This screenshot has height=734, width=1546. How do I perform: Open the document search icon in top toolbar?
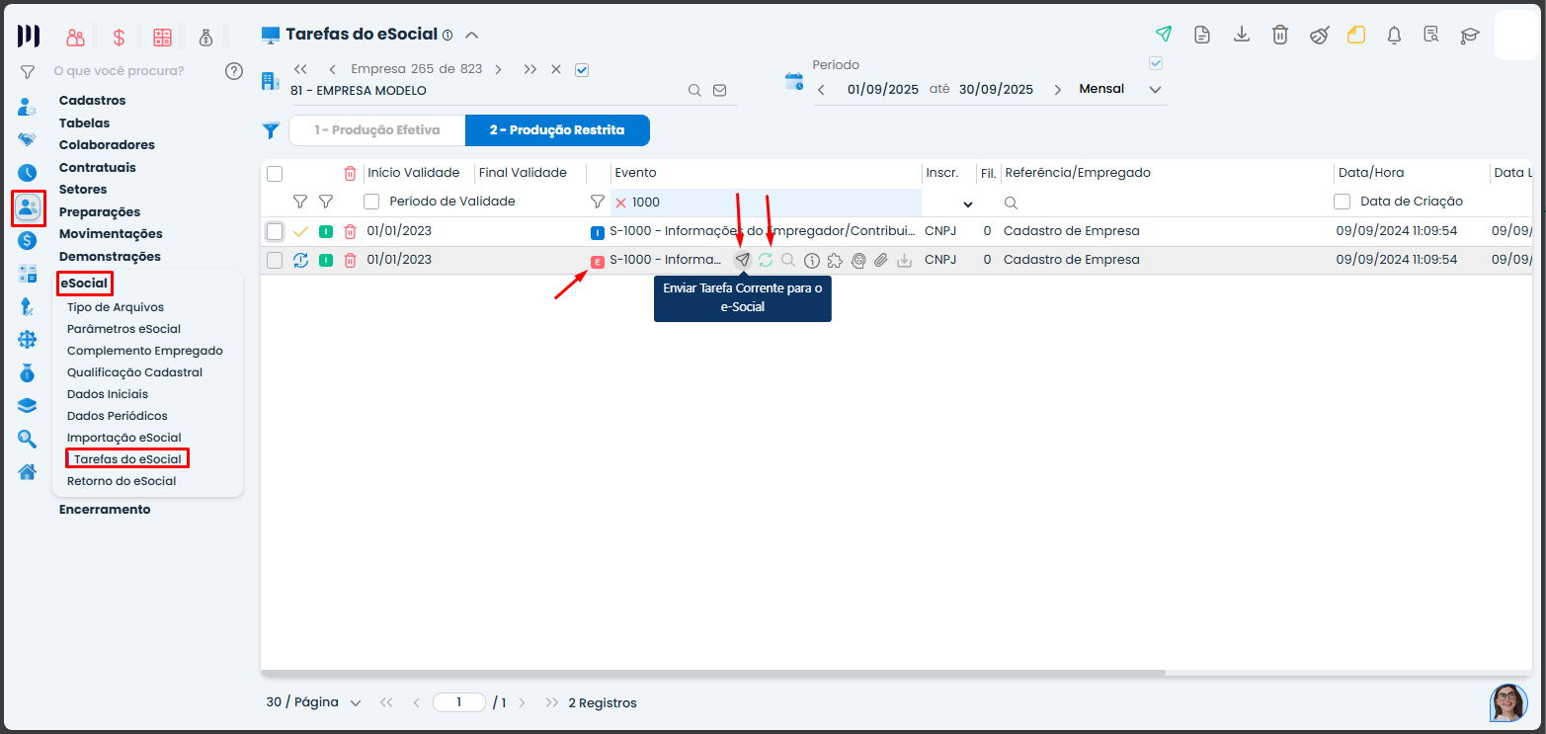click(x=1432, y=36)
